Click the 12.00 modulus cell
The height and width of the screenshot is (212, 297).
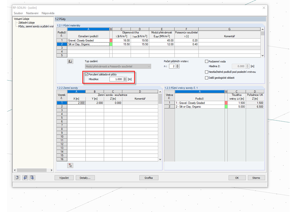[x=162, y=44]
